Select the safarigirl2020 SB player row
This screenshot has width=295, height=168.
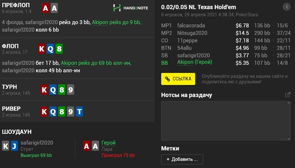[x=225, y=55]
